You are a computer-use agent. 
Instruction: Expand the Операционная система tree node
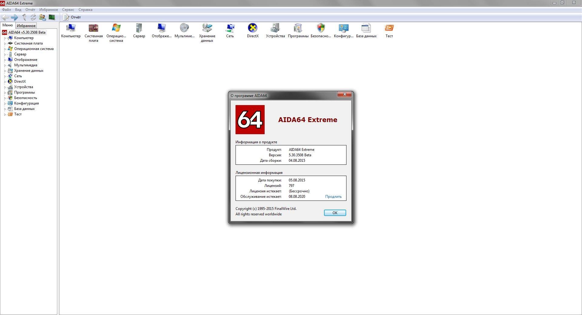point(5,49)
